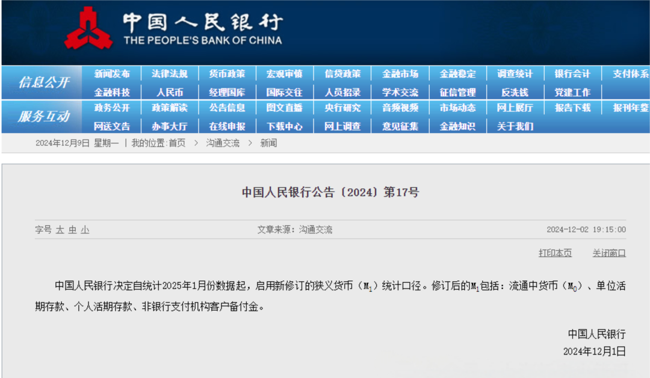Click 沟通交流 breadcrumb link
This screenshot has height=378, width=650.
[x=223, y=143]
